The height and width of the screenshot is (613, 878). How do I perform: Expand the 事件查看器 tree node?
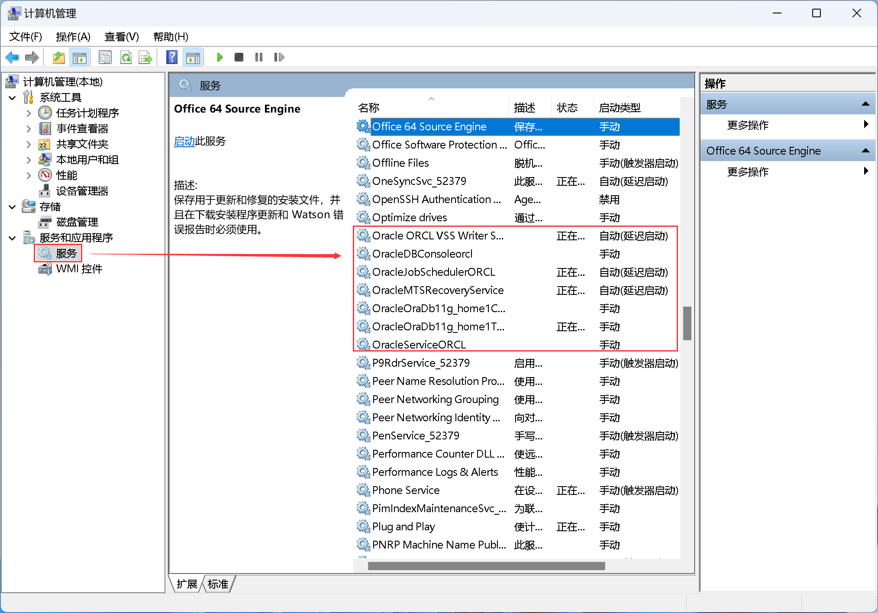coord(28,128)
